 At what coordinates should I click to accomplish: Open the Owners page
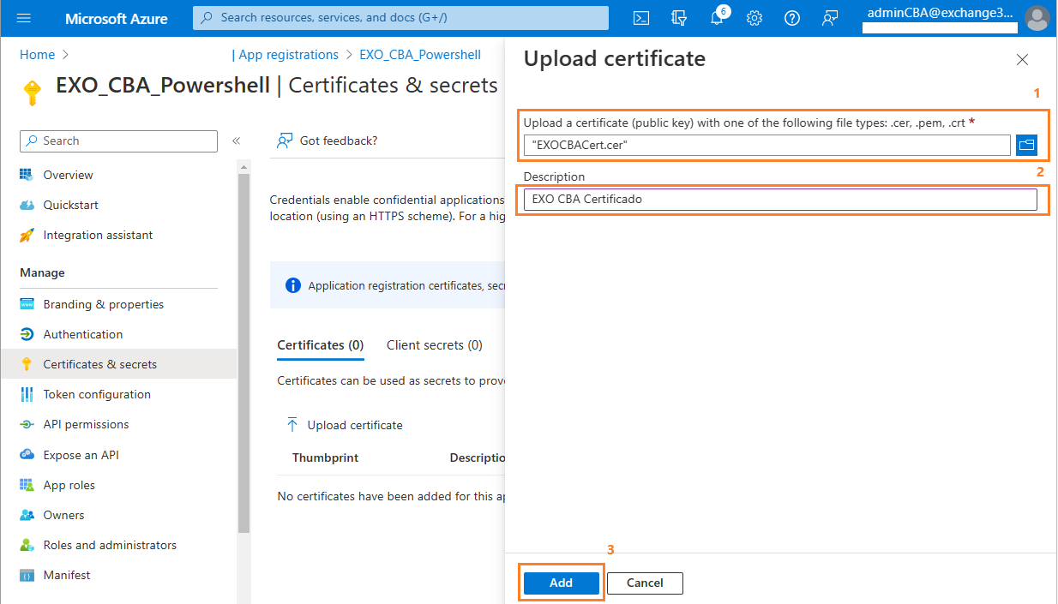click(x=64, y=515)
